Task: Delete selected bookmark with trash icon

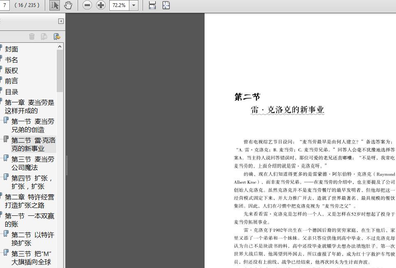Action: coord(32,37)
